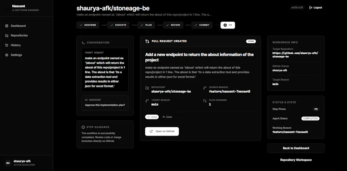Click the checkmark icon on DESCRIBE step

pyautogui.click(x=81, y=25)
